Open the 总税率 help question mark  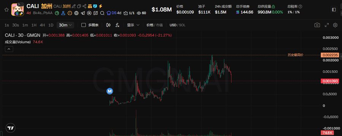300,6
